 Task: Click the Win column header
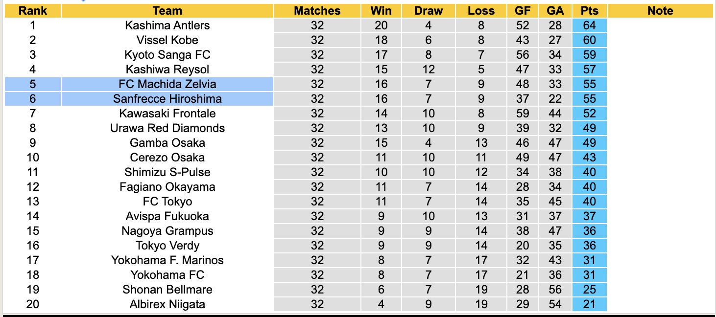[381, 11]
